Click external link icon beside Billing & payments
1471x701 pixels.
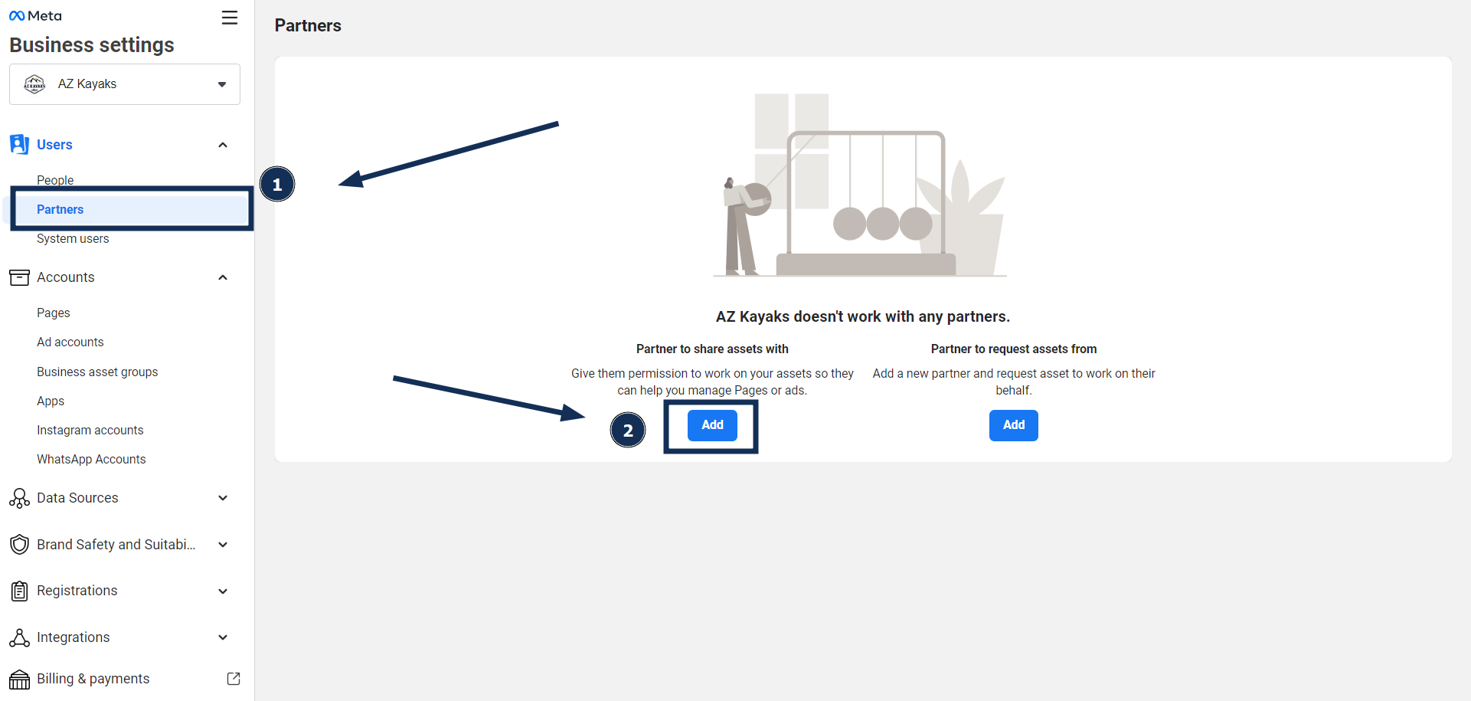tap(234, 679)
